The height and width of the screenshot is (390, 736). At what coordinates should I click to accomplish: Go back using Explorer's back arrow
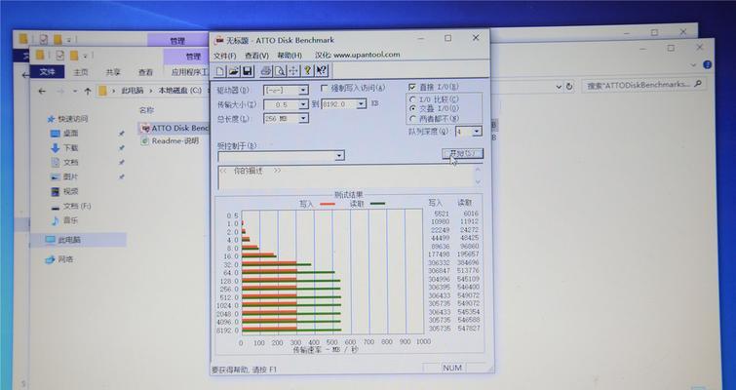[x=42, y=91]
